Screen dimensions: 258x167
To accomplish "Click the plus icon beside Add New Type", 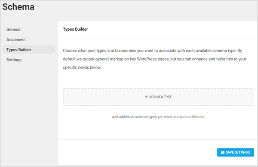I will [146, 97].
